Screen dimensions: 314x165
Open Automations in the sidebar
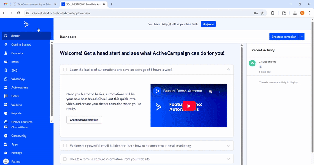pyautogui.click(x=20, y=87)
